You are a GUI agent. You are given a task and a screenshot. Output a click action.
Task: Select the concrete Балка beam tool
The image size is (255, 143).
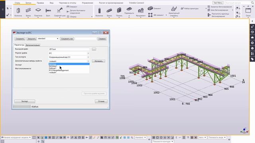tap(109, 12)
